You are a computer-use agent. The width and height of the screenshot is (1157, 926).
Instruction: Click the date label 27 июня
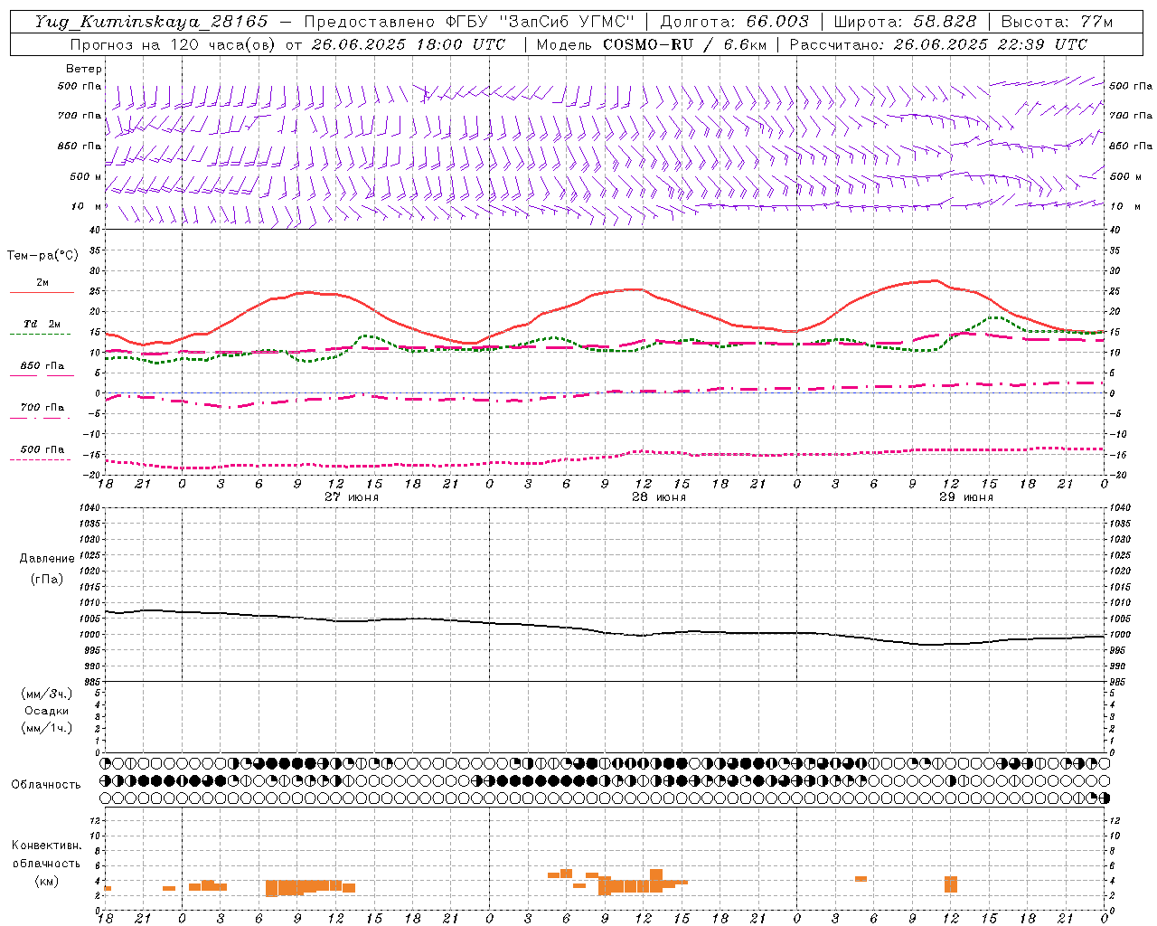pos(352,497)
